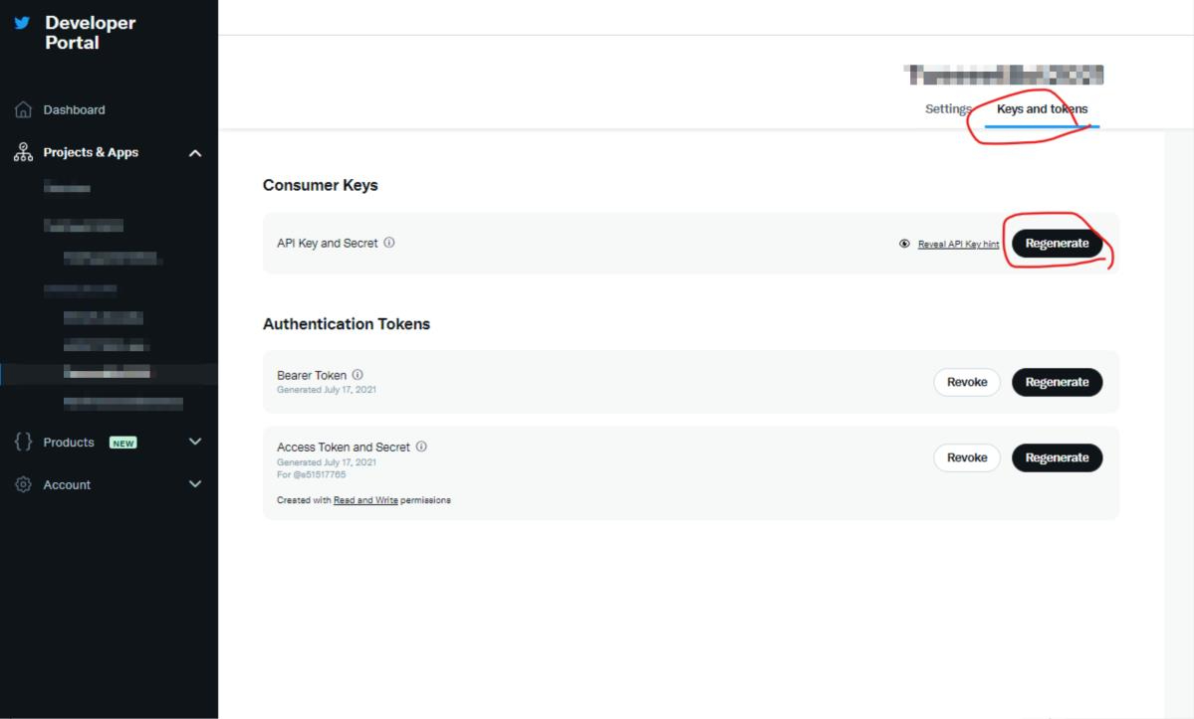Open Projects & Apps menu item
Image resolution: width=1194 pixels, height=719 pixels.
[91, 152]
